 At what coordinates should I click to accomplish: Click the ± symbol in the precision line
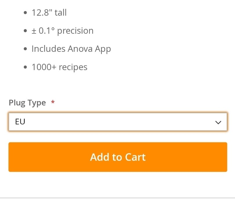point(34,31)
